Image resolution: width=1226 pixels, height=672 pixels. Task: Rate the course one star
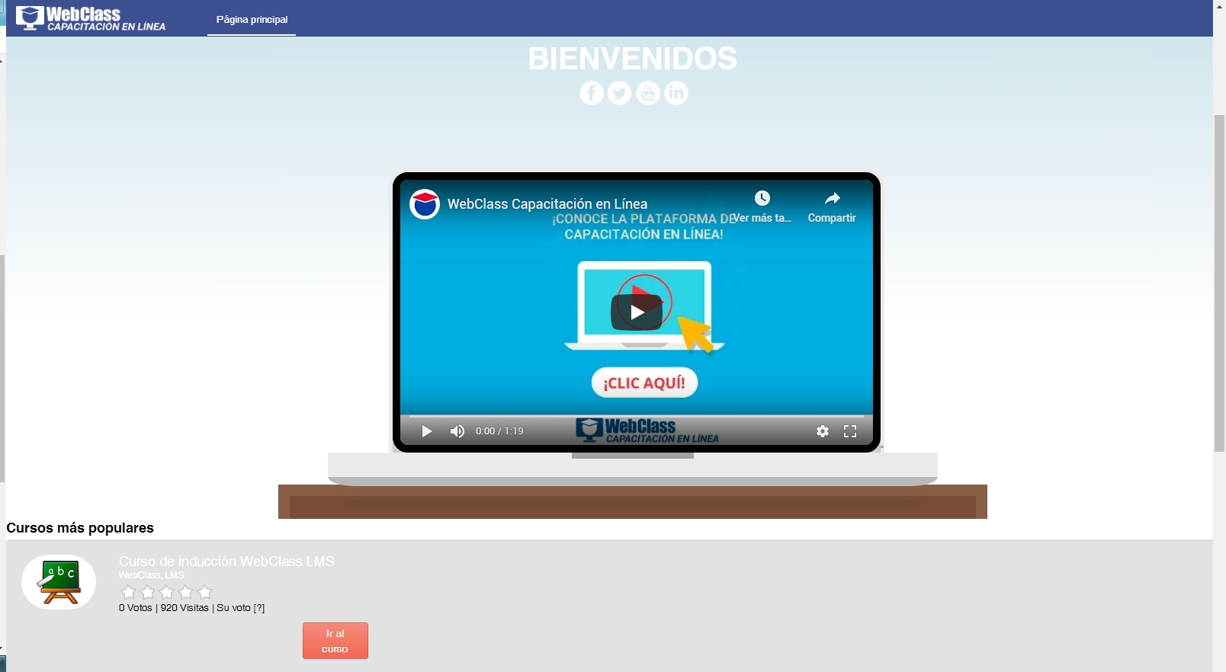pos(128,592)
